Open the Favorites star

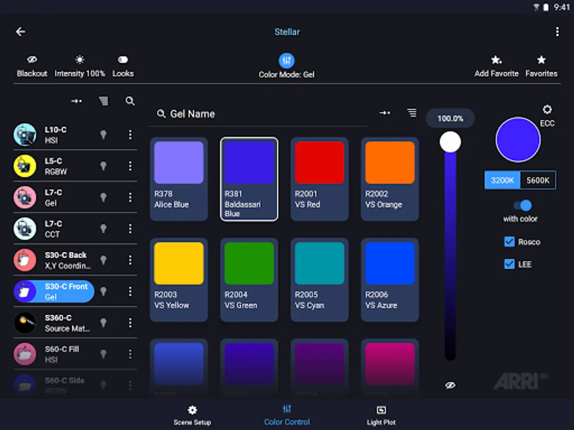tap(541, 60)
